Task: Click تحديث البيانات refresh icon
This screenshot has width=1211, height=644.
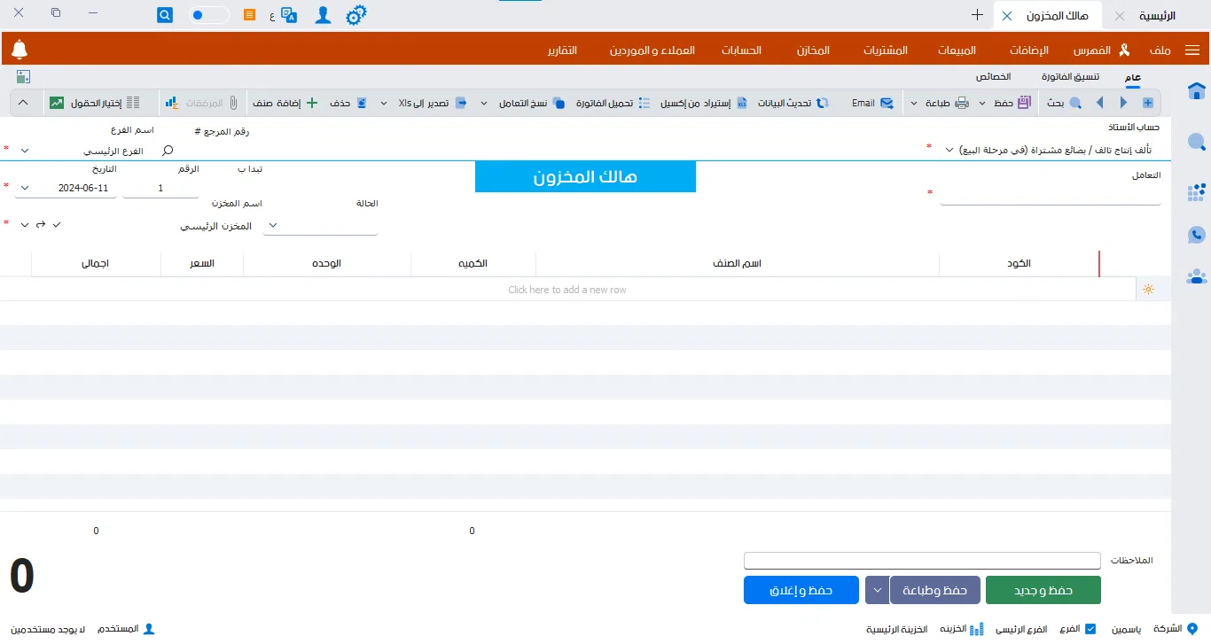Action: (x=822, y=102)
